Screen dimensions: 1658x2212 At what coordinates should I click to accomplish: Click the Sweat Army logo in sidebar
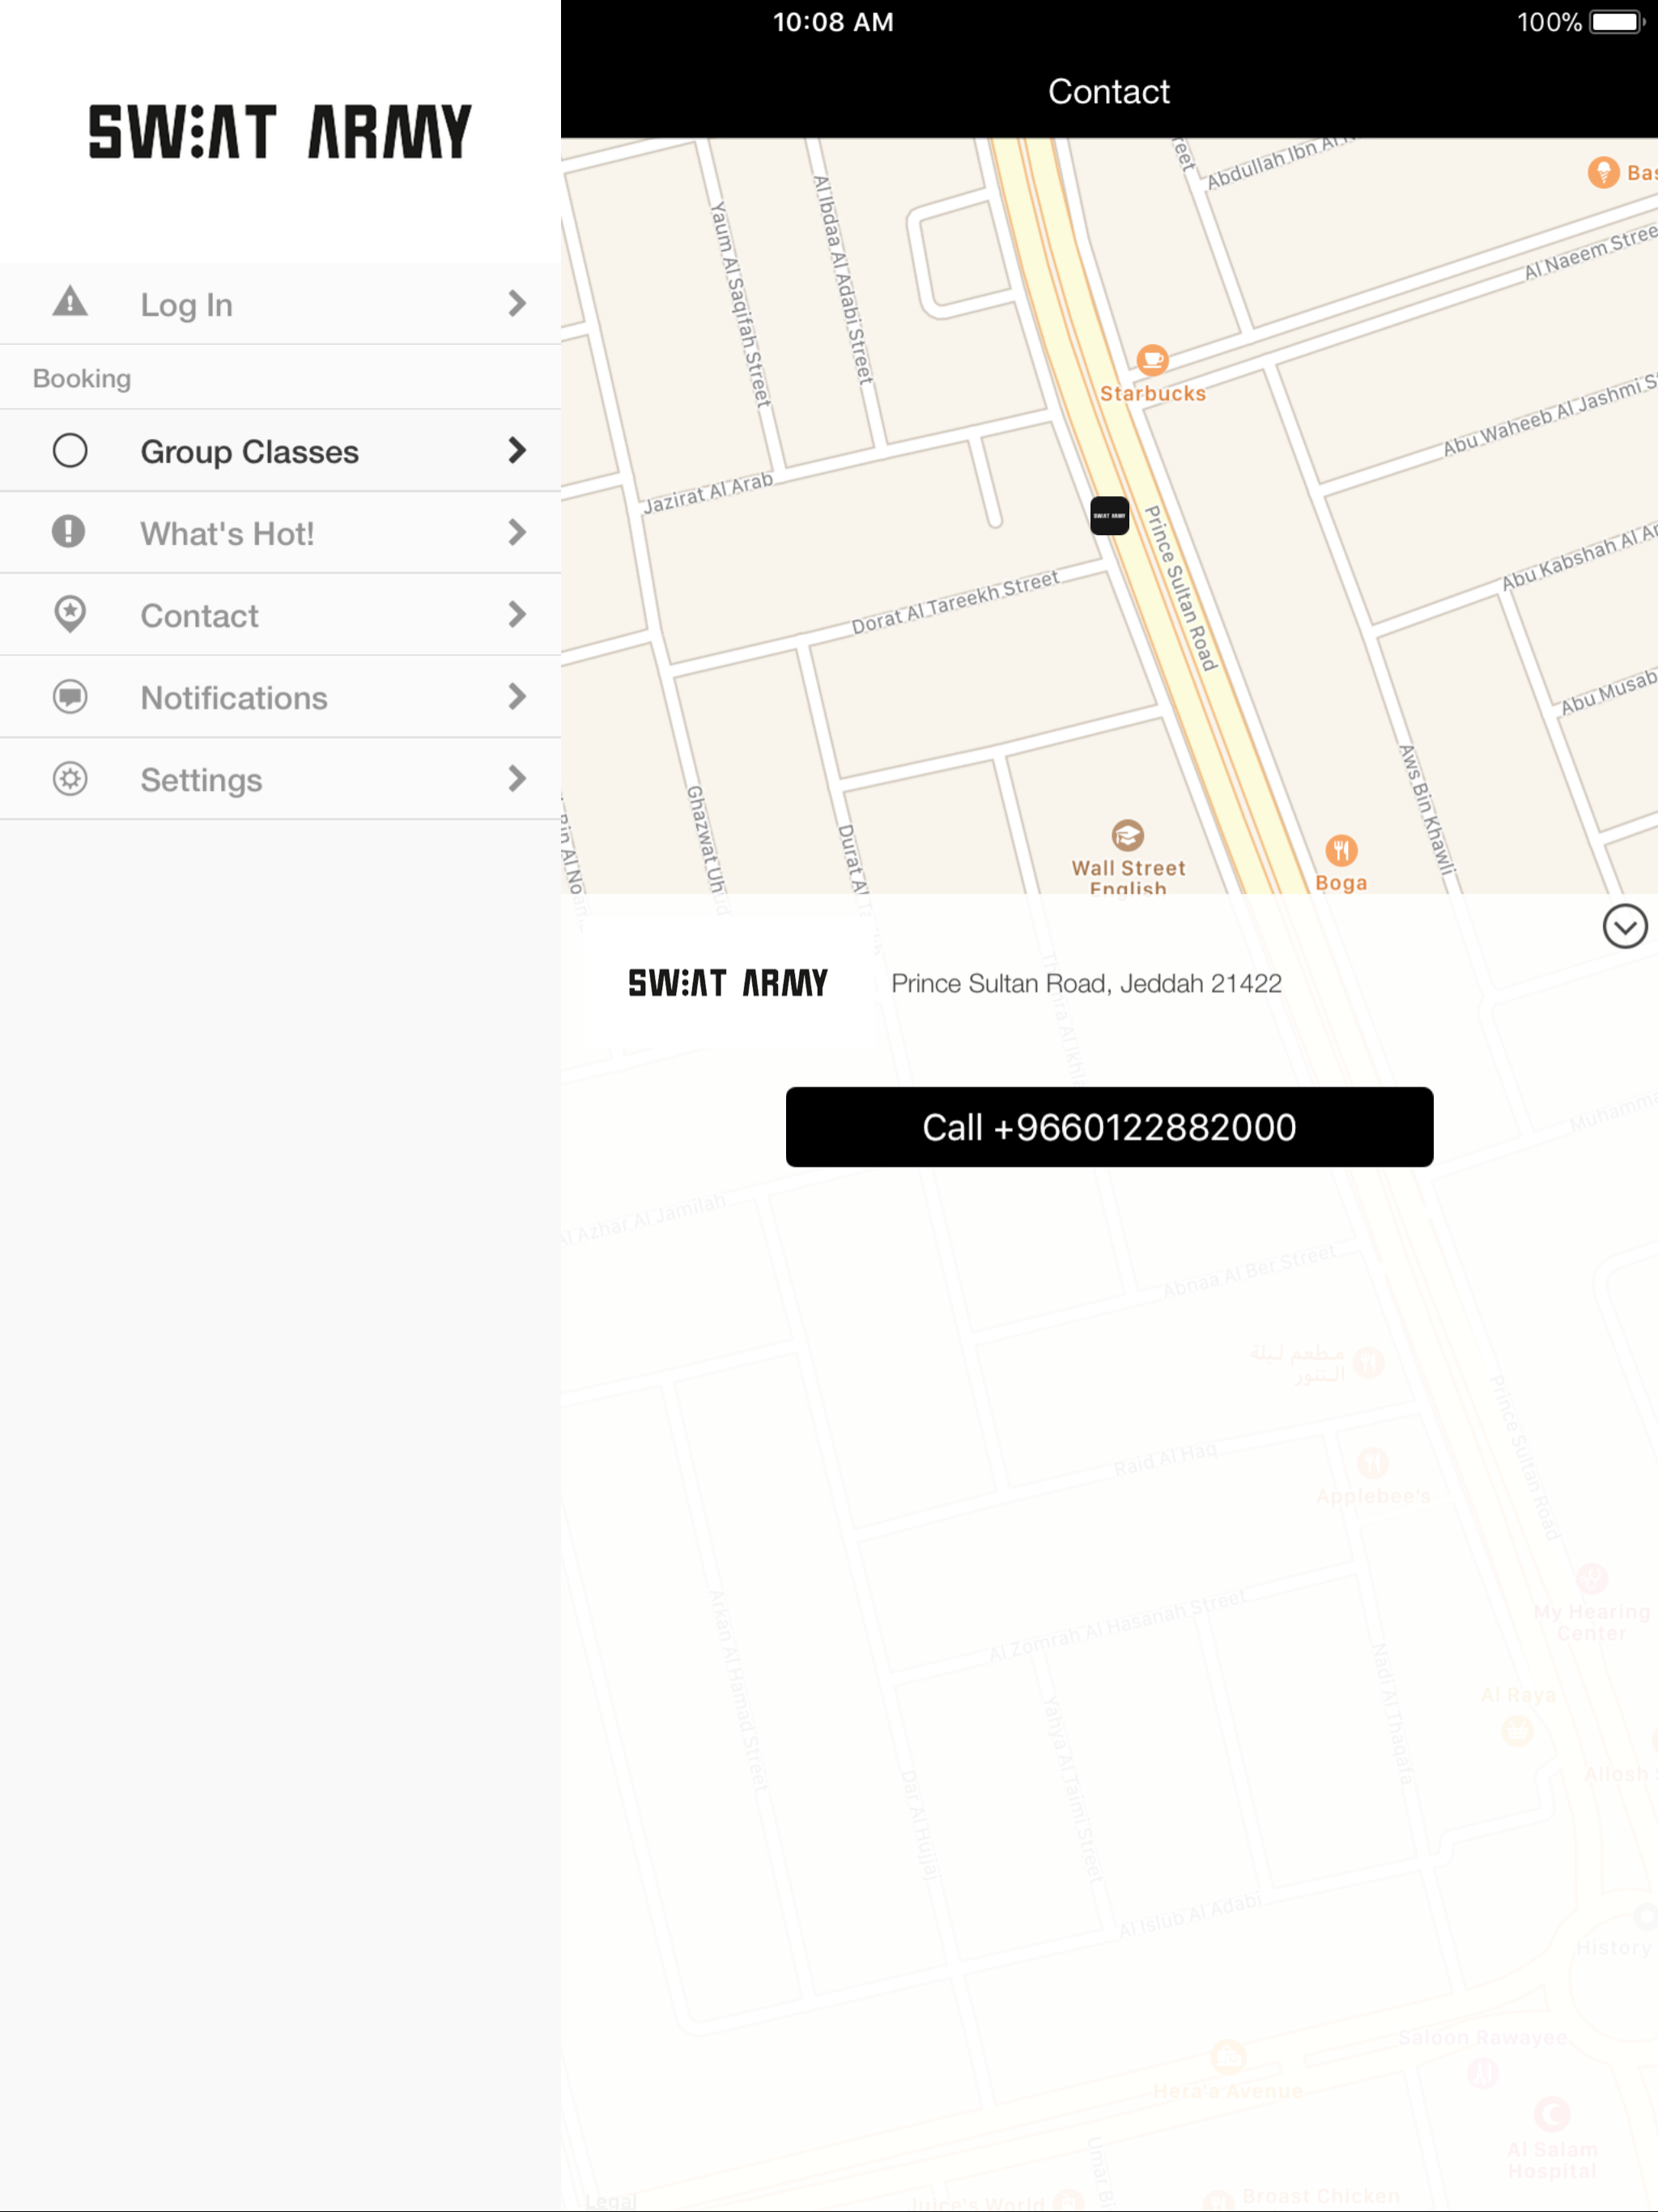(x=280, y=132)
